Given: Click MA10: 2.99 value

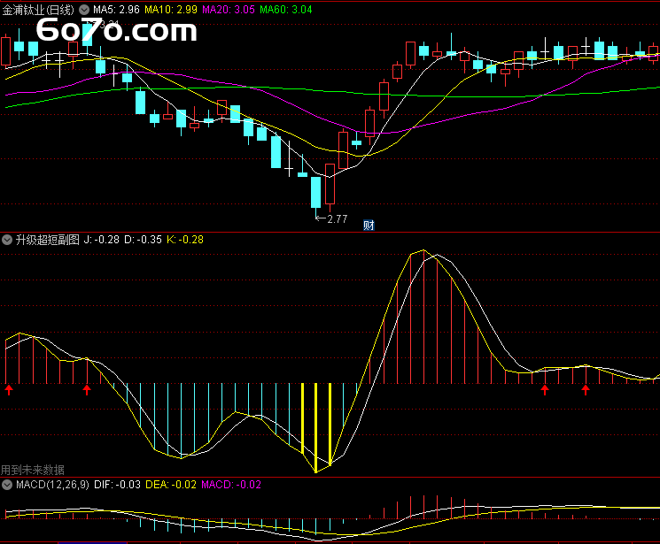Looking at the screenshot, I should pos(171,9).
